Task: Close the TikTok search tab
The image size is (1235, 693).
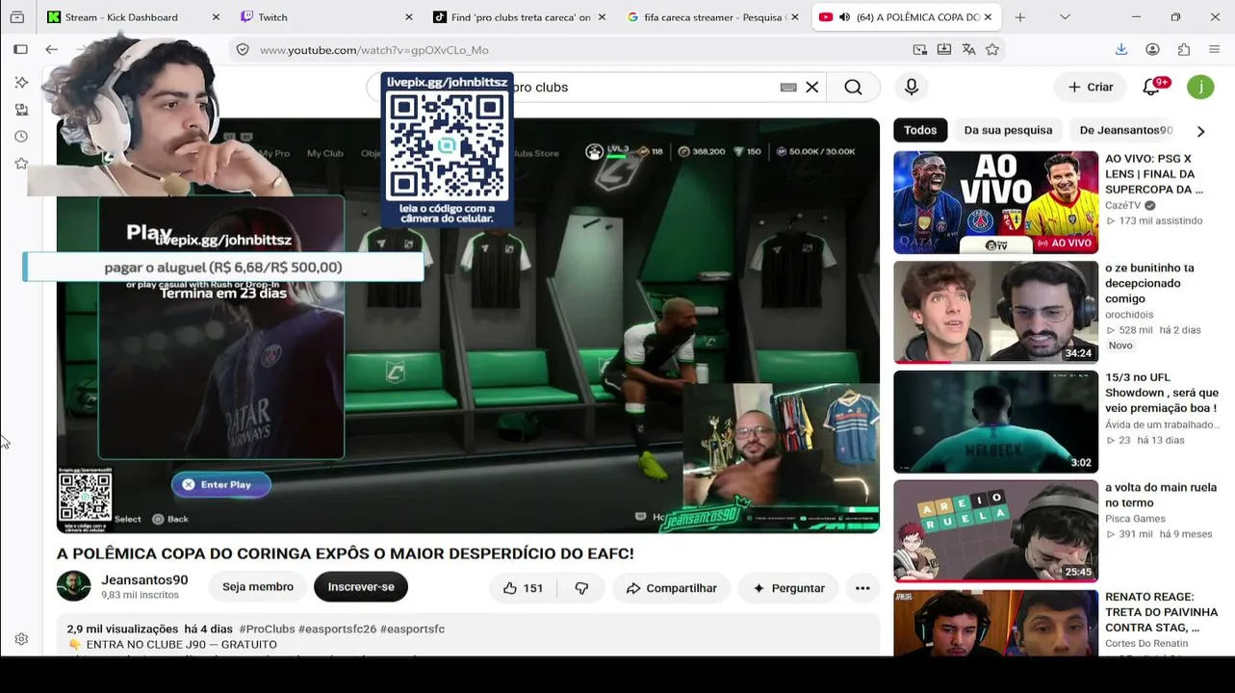Action: pyautogui.click(x=602, y=17)
